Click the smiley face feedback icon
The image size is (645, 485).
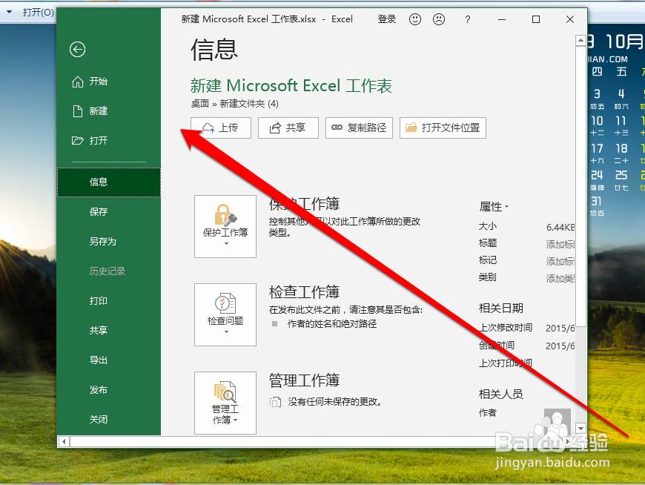pos(415,19)
